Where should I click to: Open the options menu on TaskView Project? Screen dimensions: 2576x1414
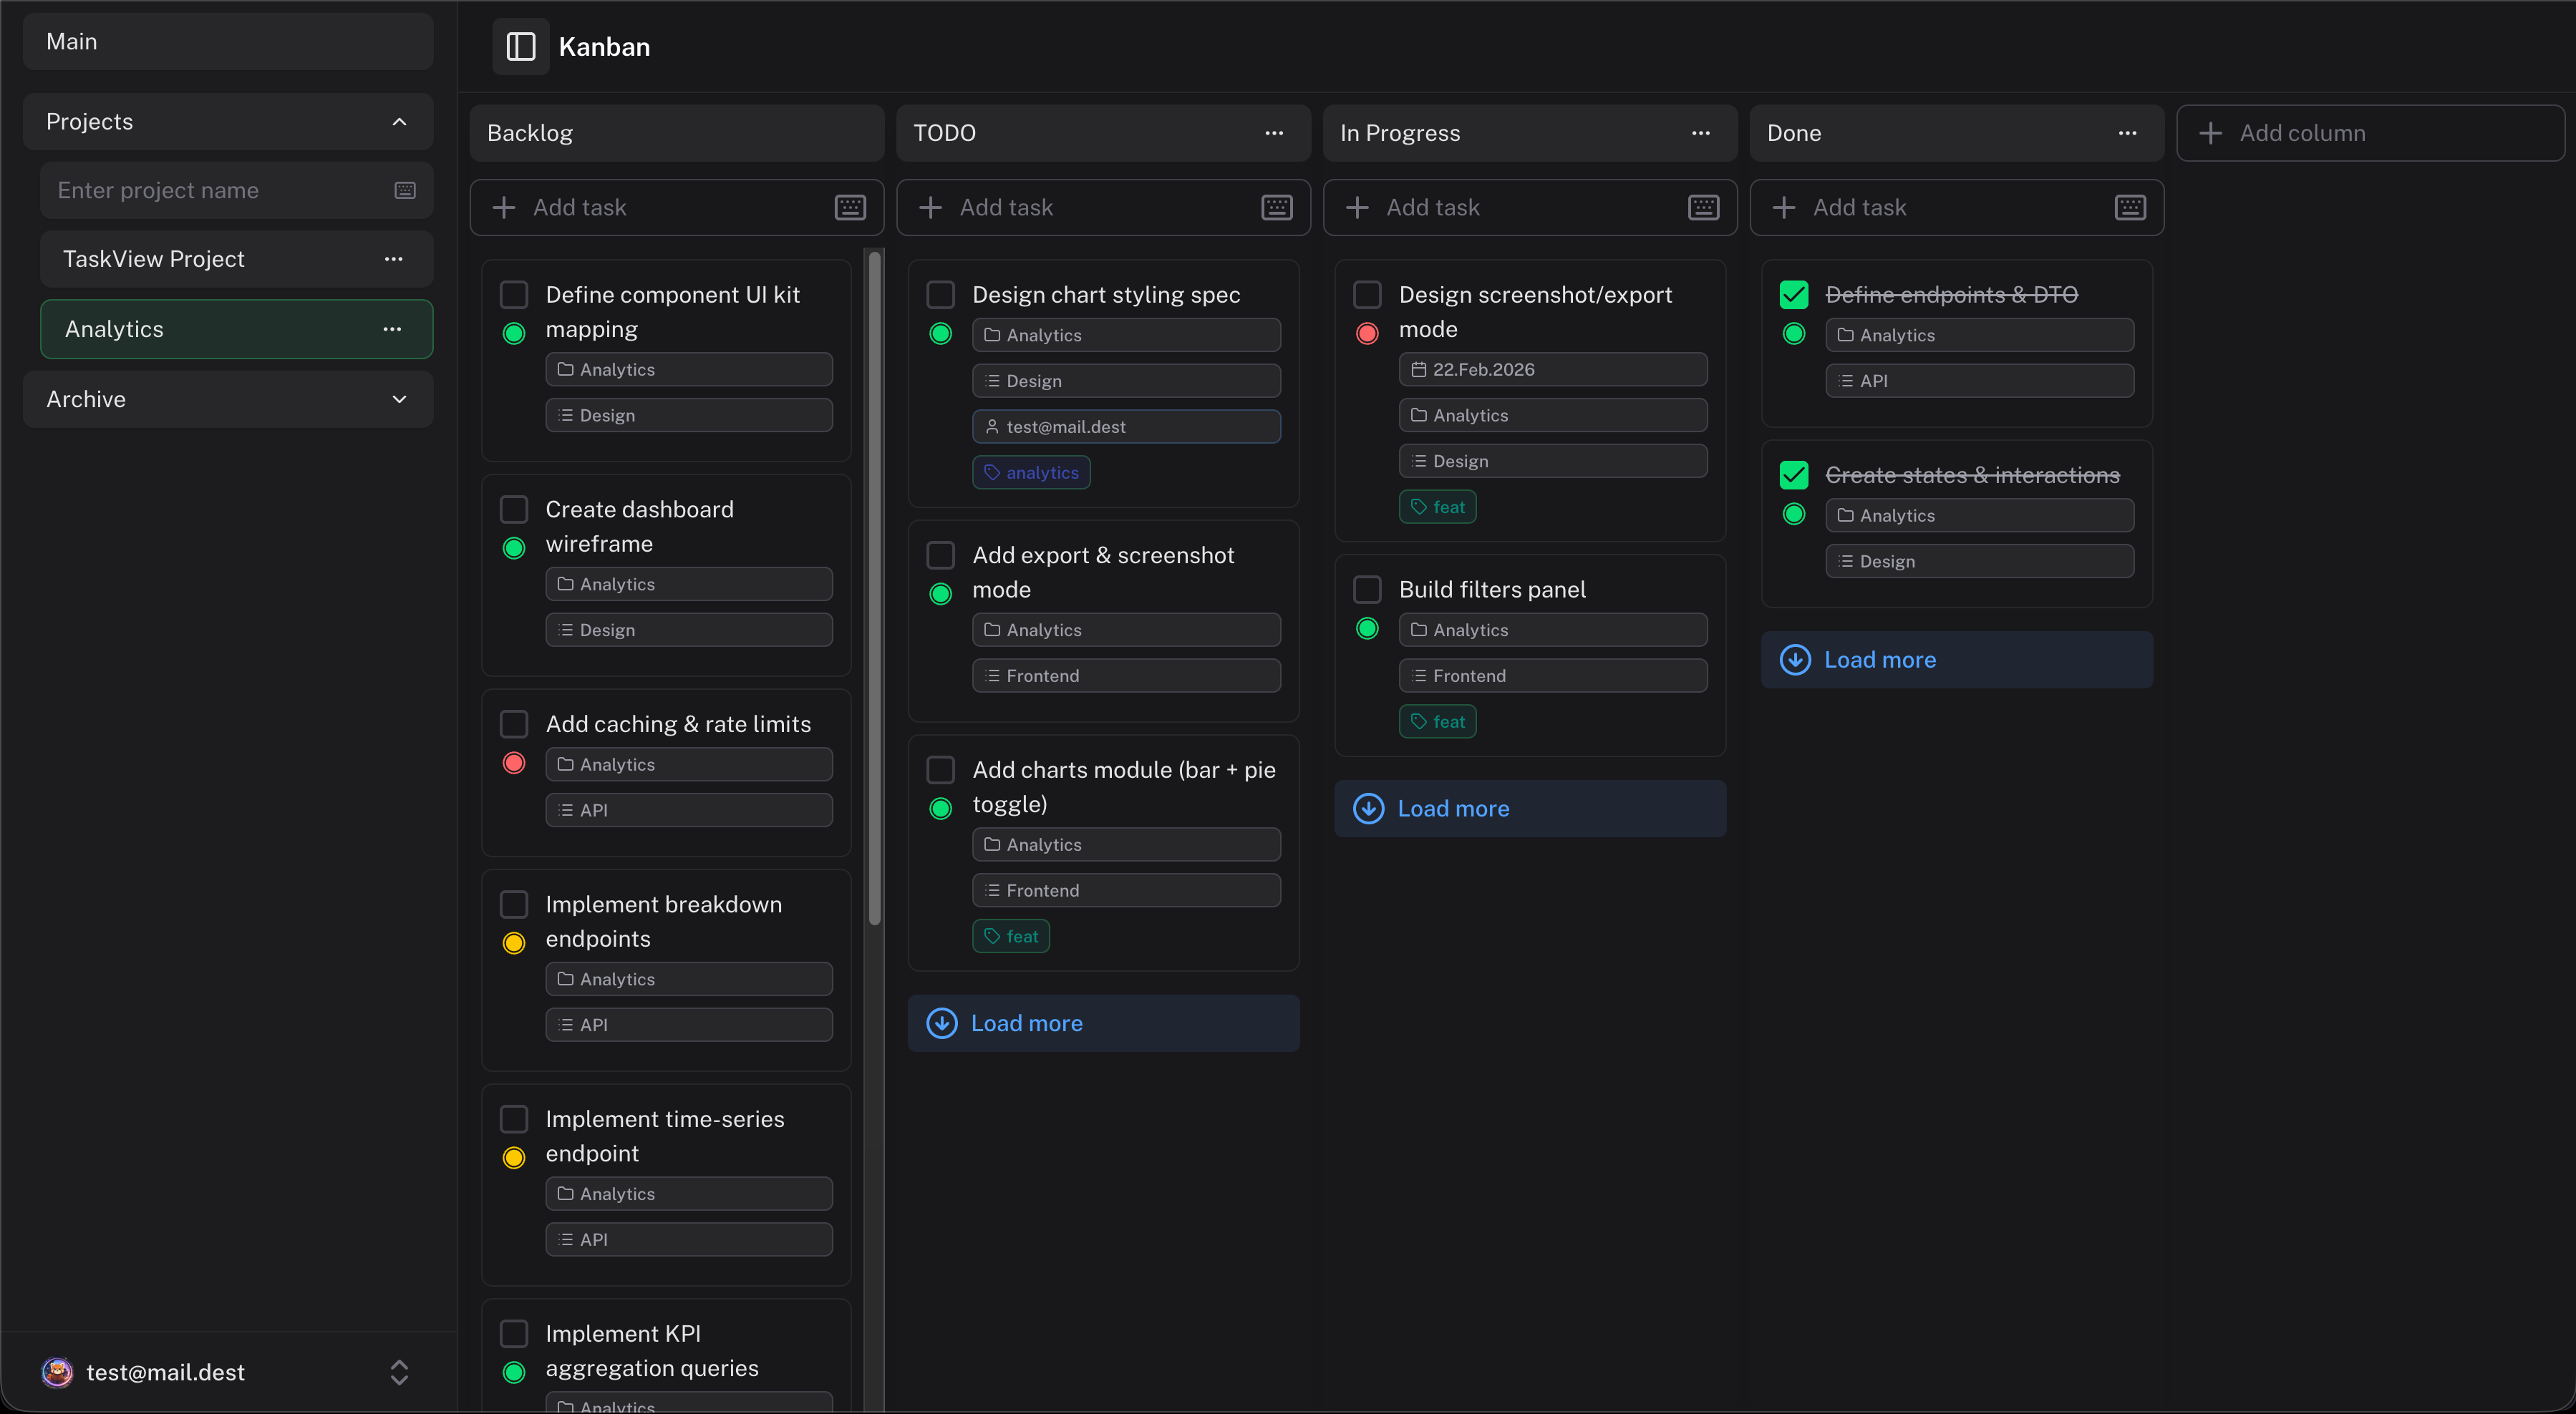tap(394, 259)
